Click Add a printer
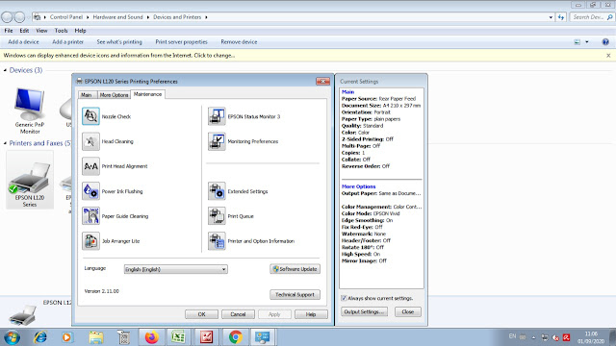This screenshot has width=616, height=346. [68, 42]
